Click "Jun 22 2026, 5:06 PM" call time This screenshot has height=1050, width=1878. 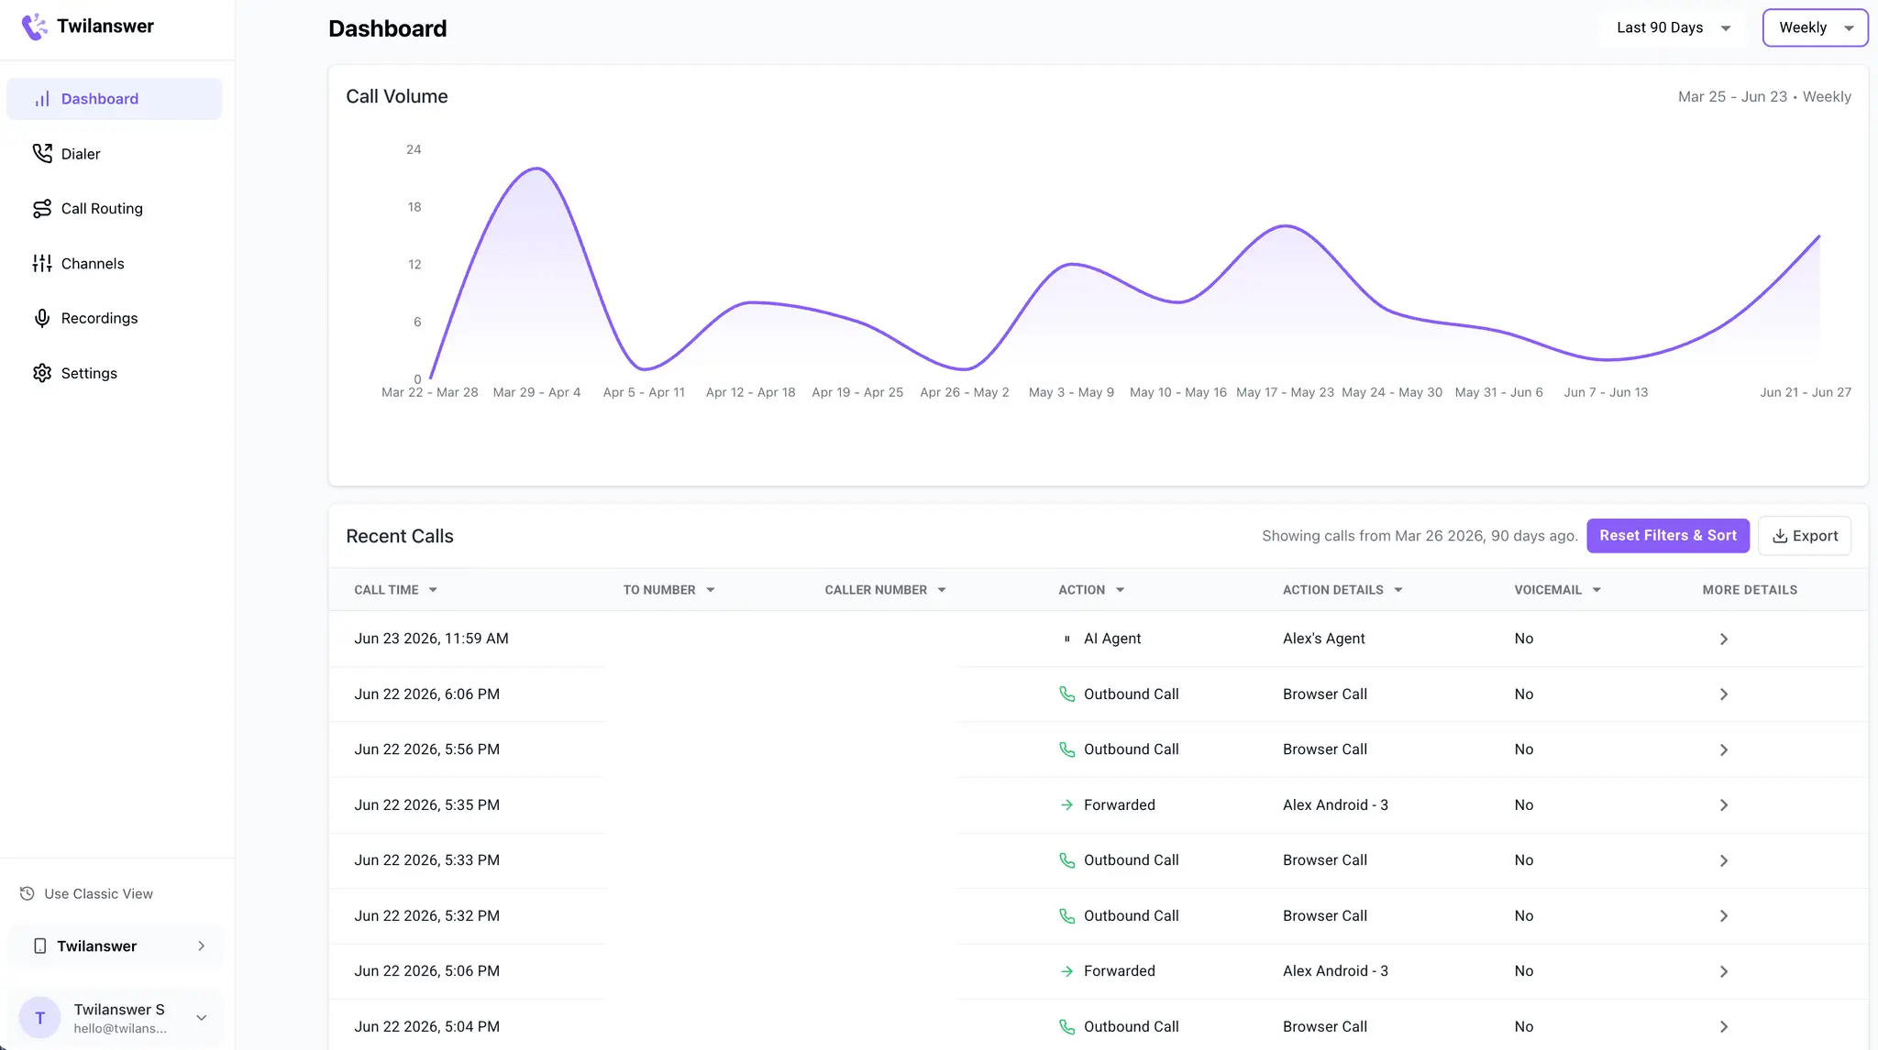point(426,971)
